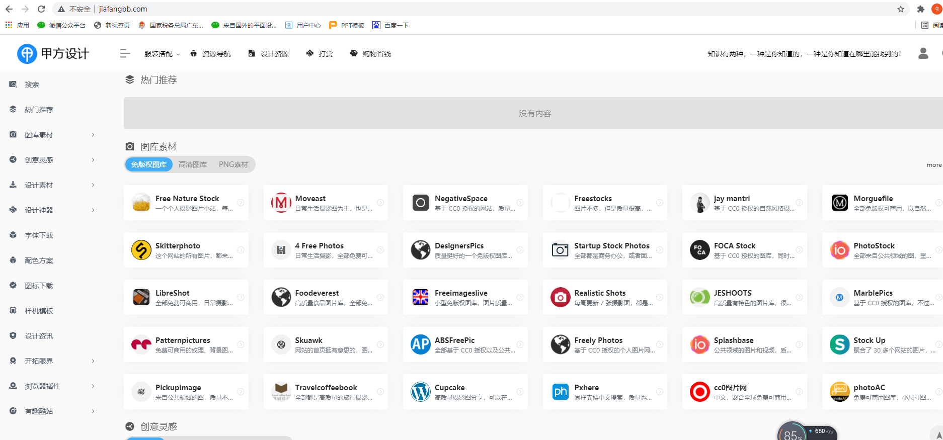This screenshot has height=440, width=943.
Task: Click the more link in 图库素材
Action: click(934, 165)
